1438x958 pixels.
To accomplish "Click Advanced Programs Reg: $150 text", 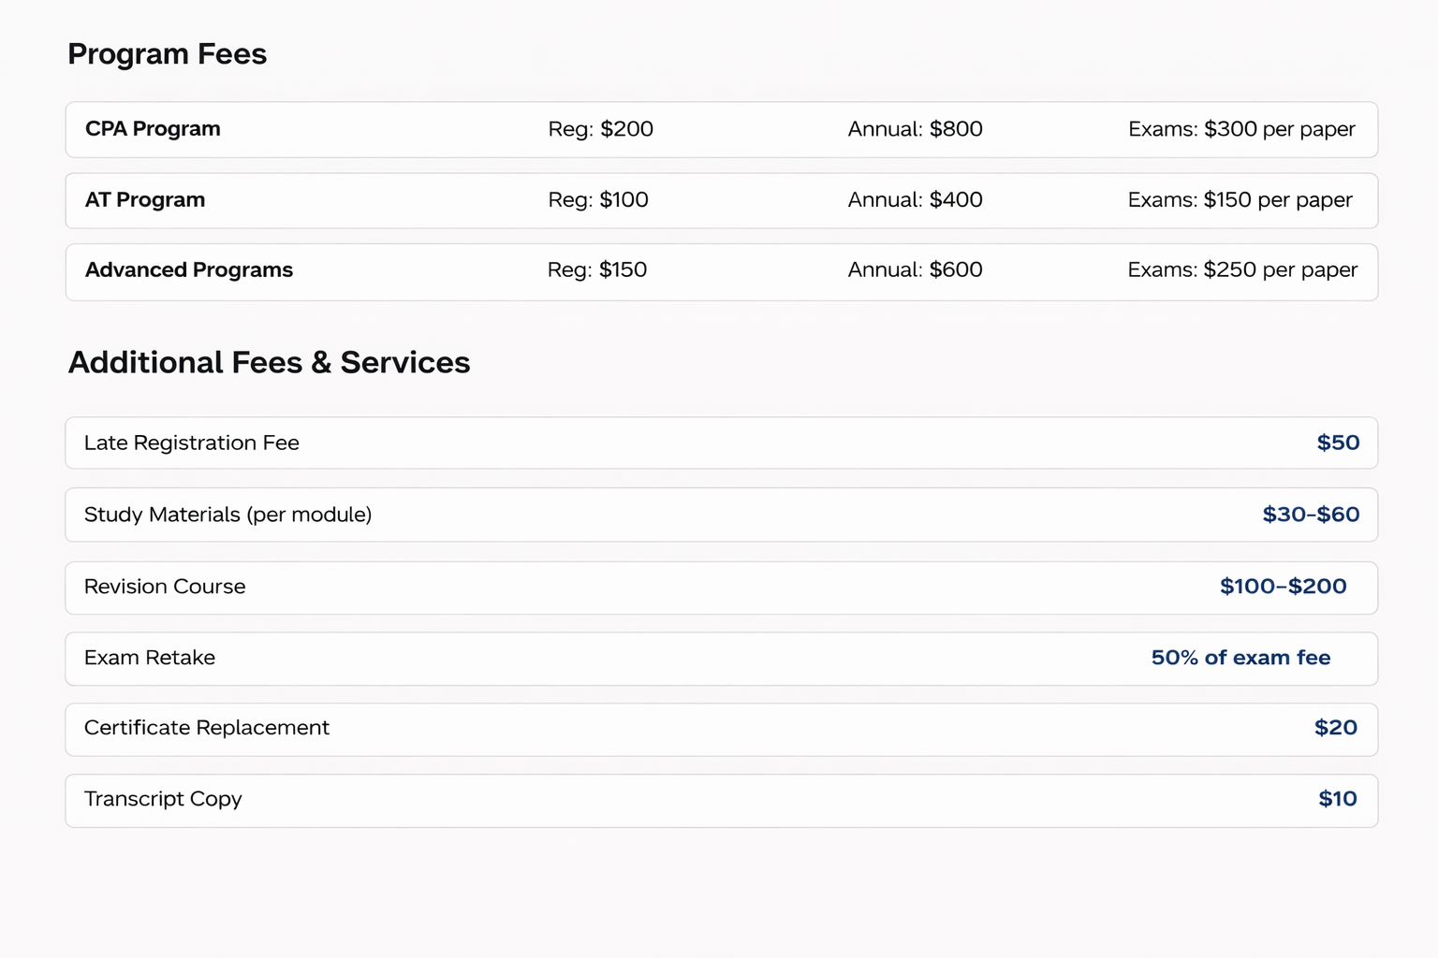I will (x=596, y=270).
